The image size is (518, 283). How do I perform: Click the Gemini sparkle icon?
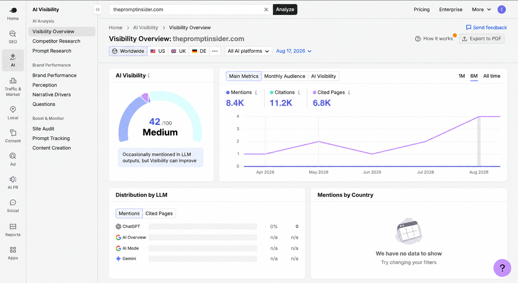[118, 259]
